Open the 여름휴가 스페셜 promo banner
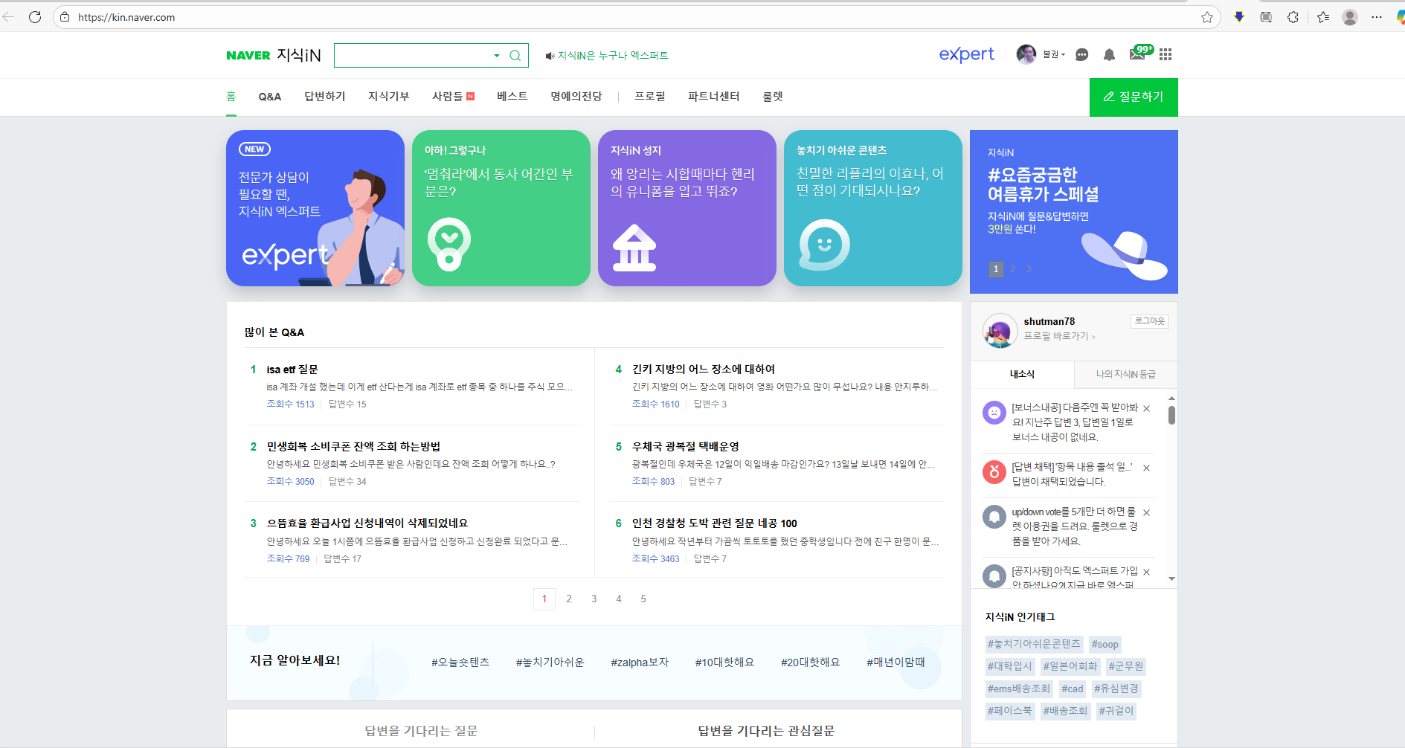1405x748 pixels. click(x=1074, y=212)
